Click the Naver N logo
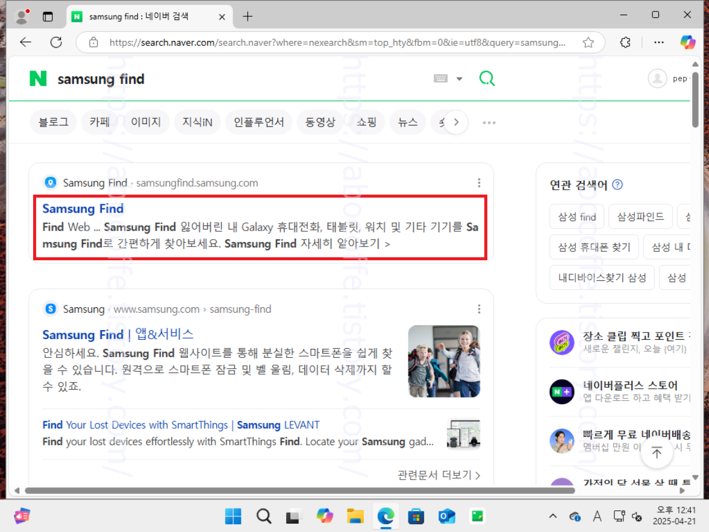This screenshot has width=709, height=532. (x=38, y=79)
